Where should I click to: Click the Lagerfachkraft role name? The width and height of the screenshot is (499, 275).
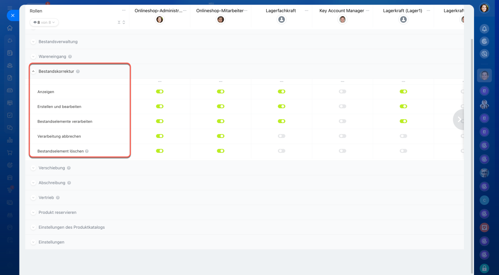point(281,11)
